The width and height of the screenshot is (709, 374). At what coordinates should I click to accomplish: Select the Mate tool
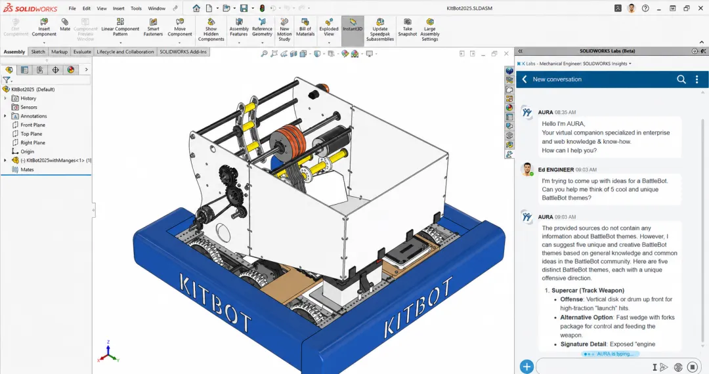65,26
